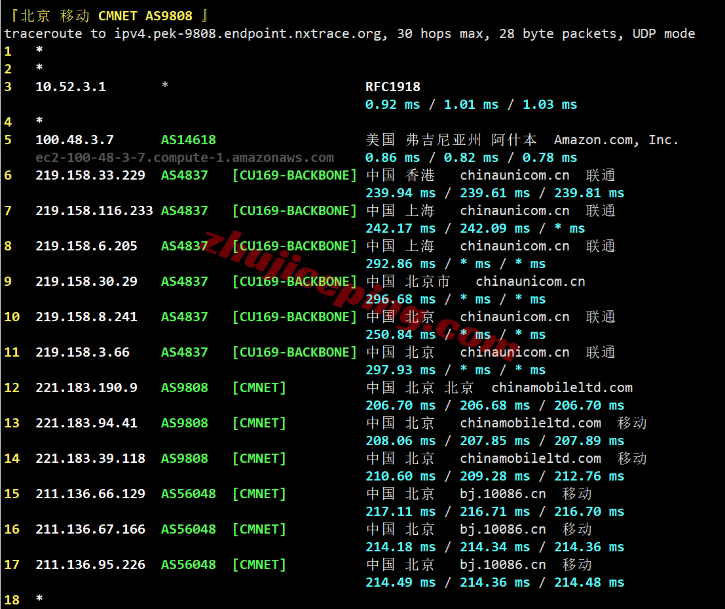
Task: Click IP address 211.136.66.129
Action: point(90,494)
